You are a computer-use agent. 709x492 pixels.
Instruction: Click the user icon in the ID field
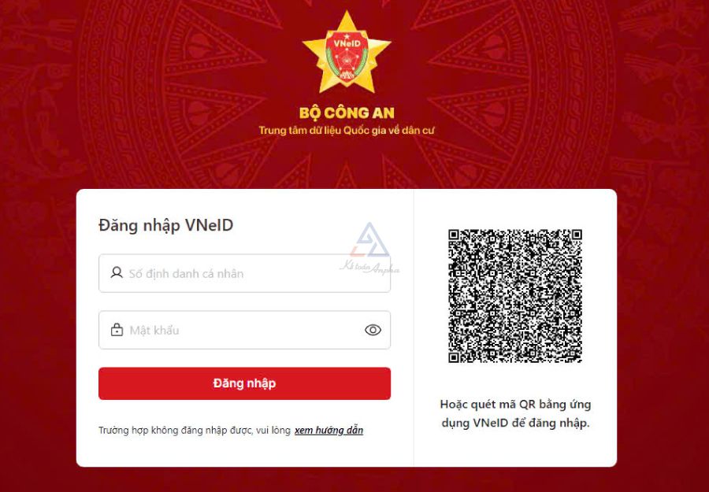point(117,272)
